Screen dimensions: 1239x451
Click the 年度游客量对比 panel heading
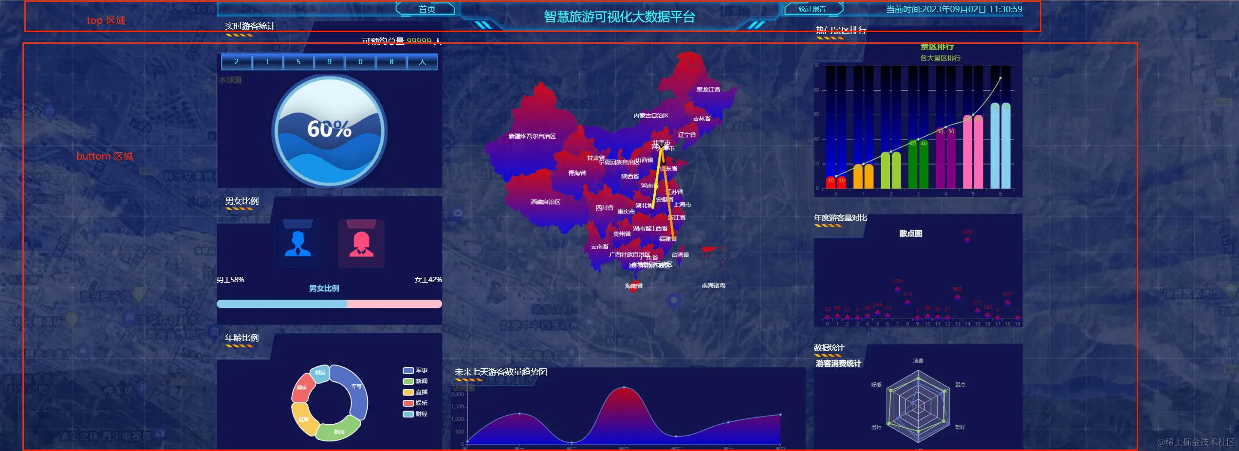point(841,218)
